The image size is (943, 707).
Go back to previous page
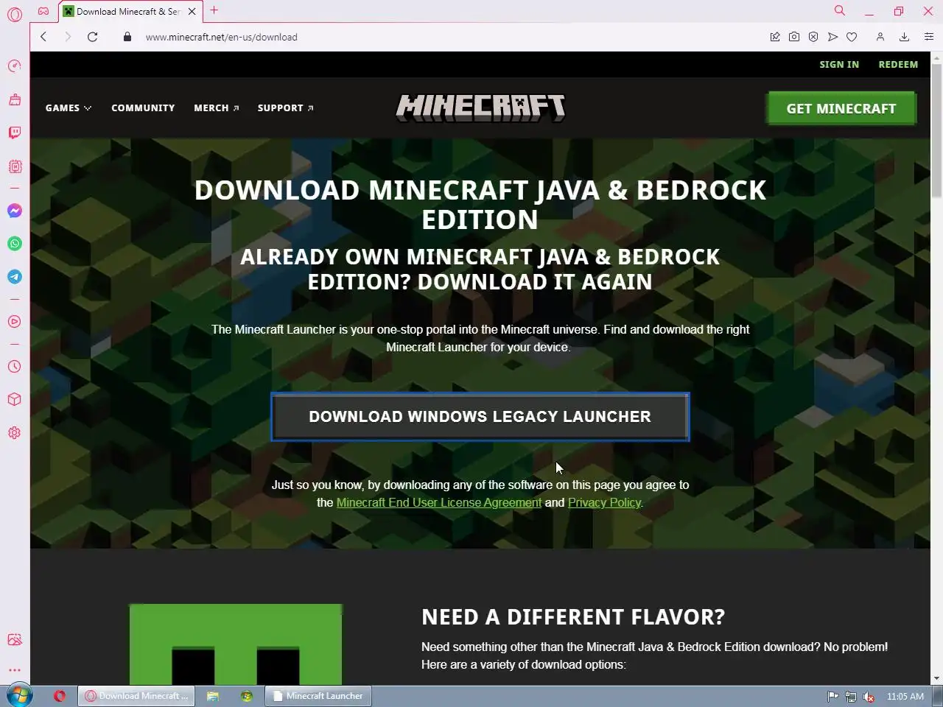click(x=43, y=37)
